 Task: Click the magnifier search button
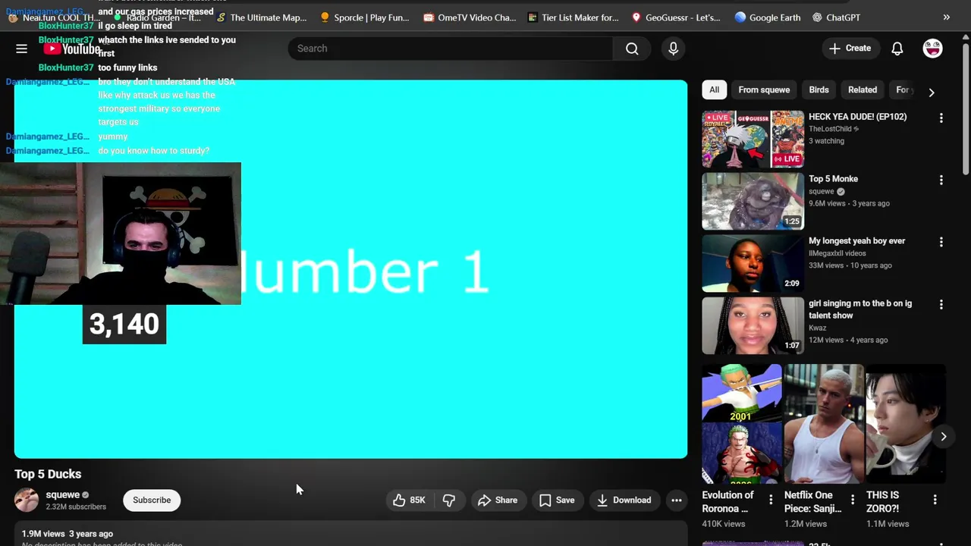(632, 49)
